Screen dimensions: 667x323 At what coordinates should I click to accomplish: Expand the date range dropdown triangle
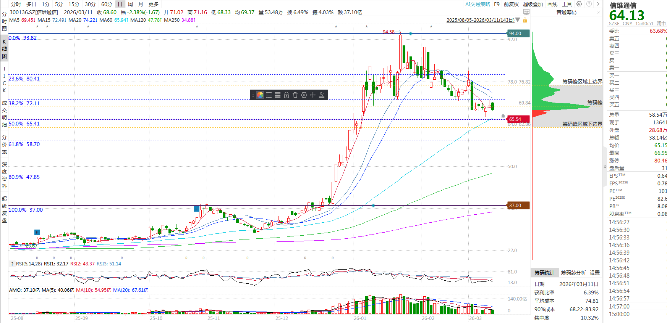(518, 20)
